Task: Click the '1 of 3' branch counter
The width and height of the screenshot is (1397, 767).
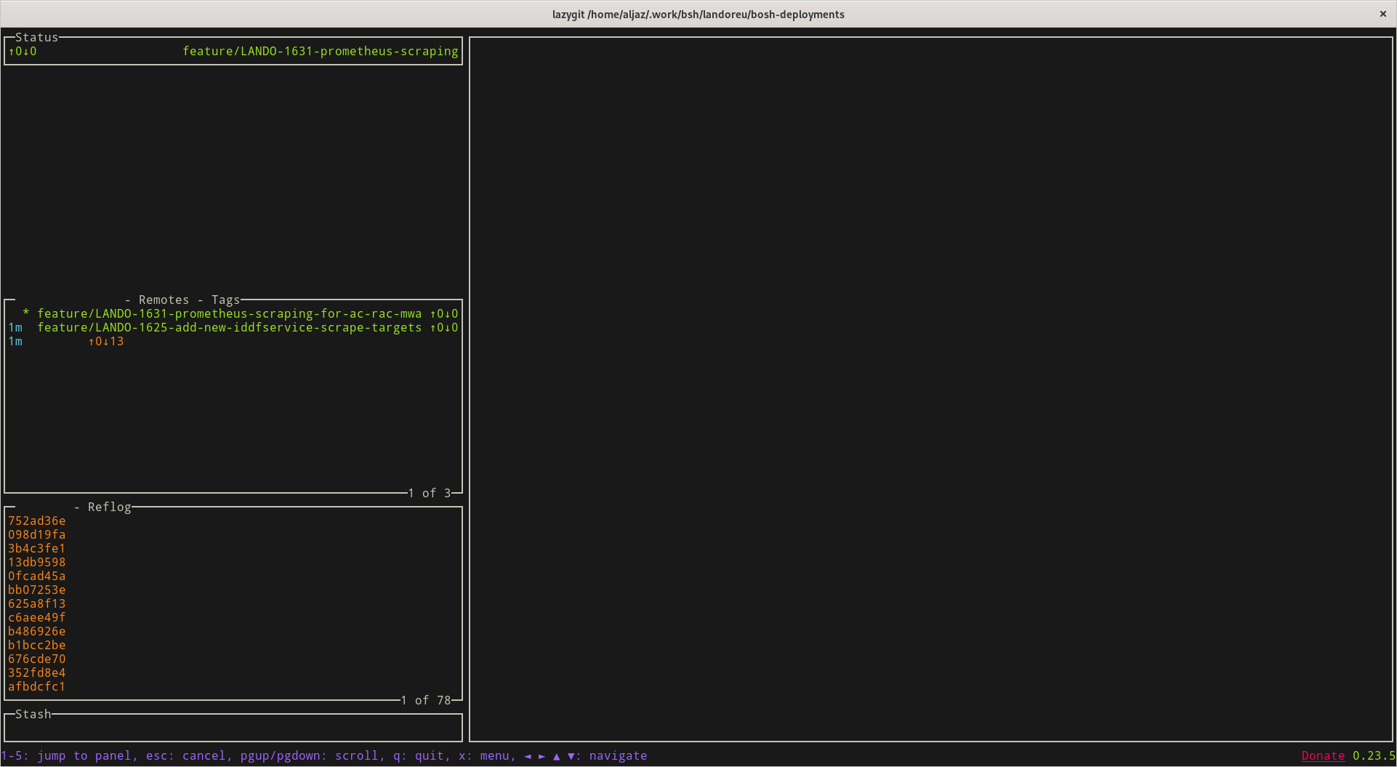Action: pyautogui.click(x=430, y=493)
